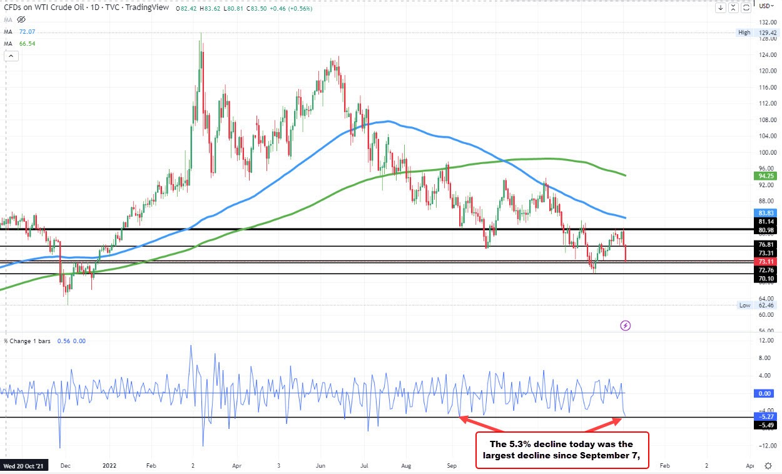Click the red 73.11 current price tag
The width and height of the screenshot is (782, 474).
click(x=766, y=260)
